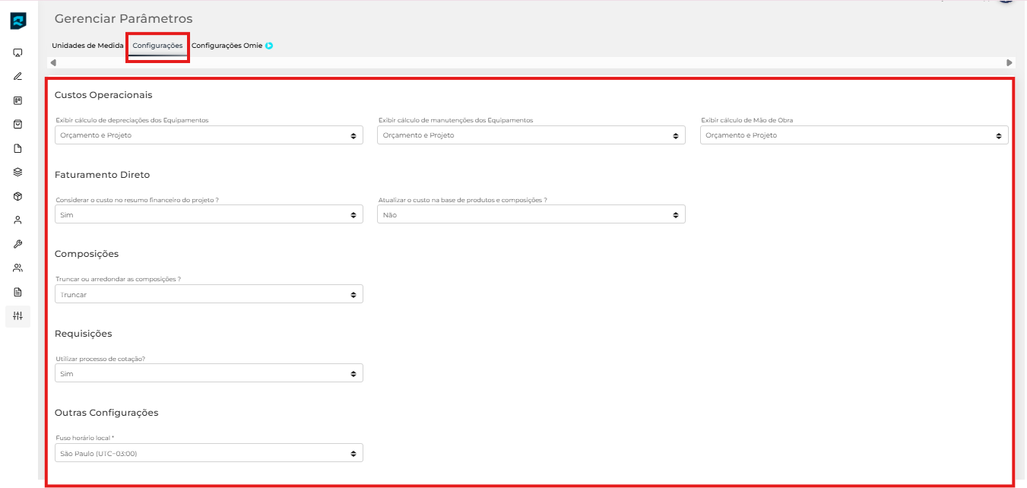Open the stacked layers sidebar icon
1027x488 pixels.
click(18, 172)
